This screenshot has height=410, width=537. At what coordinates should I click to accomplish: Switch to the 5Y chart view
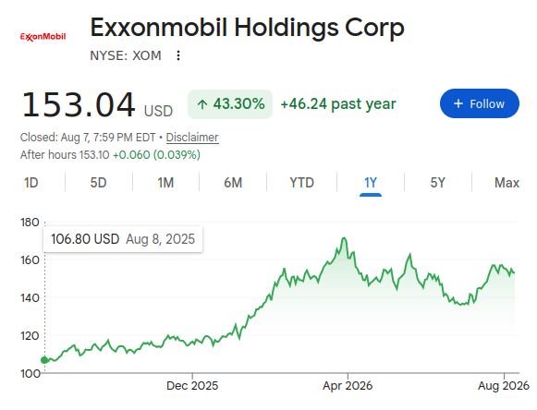[x=438, y=183]
